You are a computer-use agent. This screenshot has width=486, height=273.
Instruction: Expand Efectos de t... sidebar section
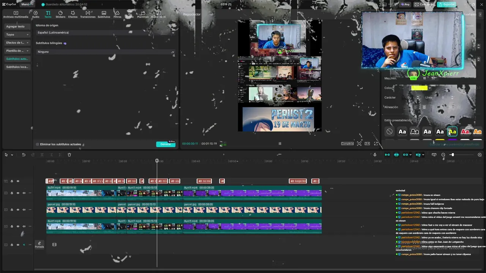tap(17, 42)
